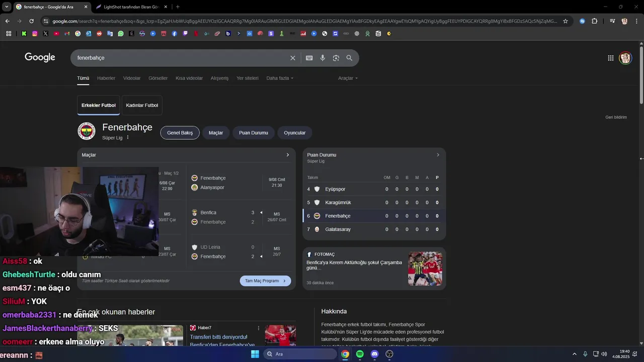Switch to the Videolar search tab

(132, 78)
